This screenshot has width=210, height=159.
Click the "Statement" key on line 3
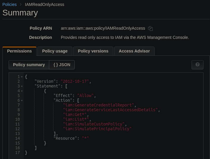pos(47,86)
